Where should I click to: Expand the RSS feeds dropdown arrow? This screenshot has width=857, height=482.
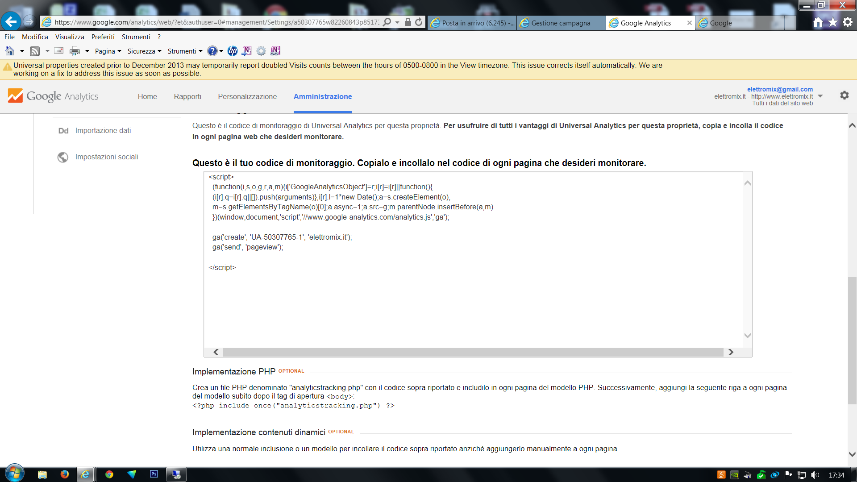(x=47, y=51)
